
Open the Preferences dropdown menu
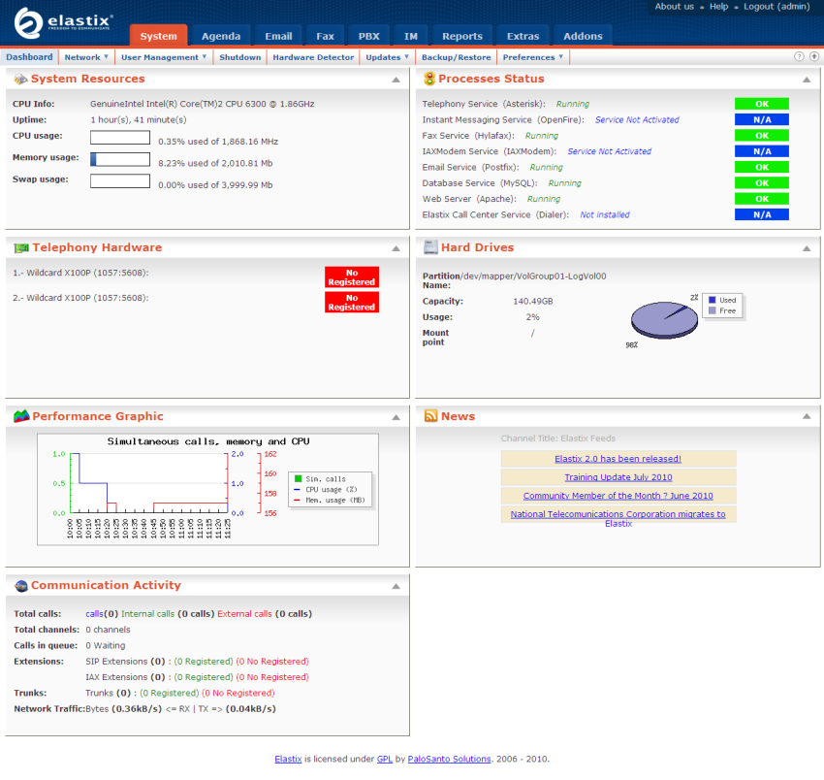coord(533,57)
